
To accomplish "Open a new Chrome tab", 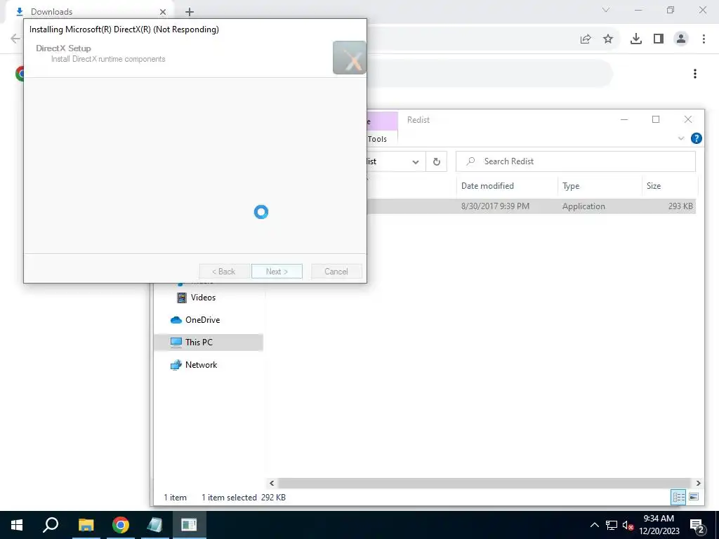I will [x=190, y=12].
